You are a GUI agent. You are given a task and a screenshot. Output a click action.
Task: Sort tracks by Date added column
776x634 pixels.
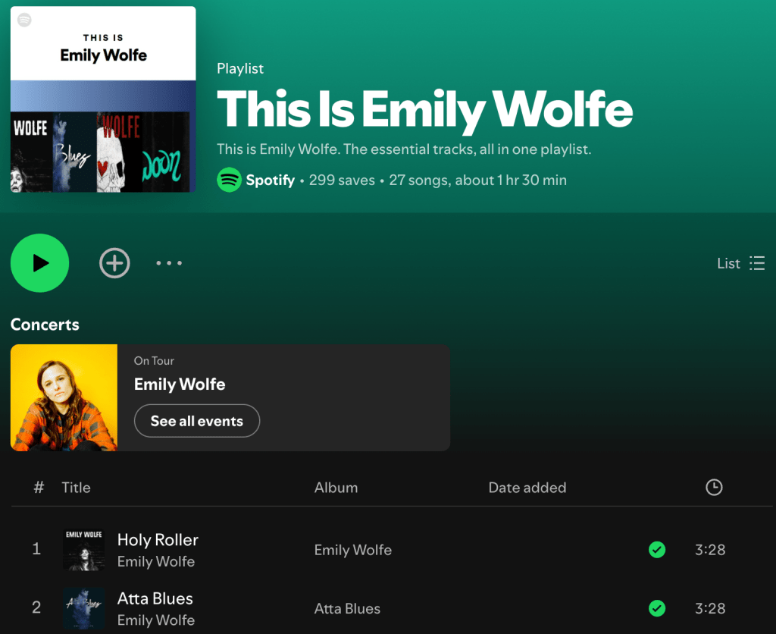[x=527, y=488]
